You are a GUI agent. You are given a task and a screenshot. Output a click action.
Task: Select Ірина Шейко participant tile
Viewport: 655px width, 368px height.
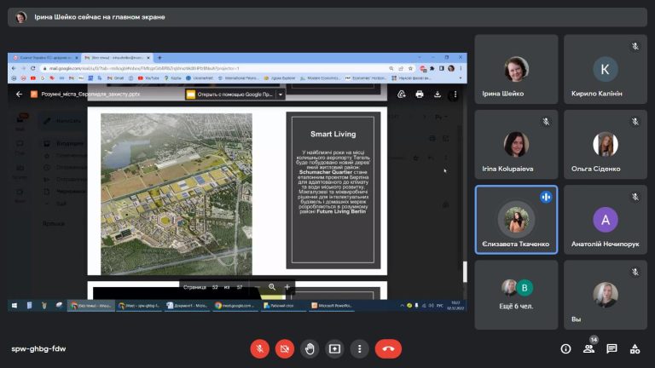click(x=516, y=69)
